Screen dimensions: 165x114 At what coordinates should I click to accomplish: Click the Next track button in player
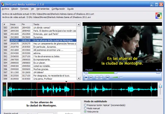[101, 77]
